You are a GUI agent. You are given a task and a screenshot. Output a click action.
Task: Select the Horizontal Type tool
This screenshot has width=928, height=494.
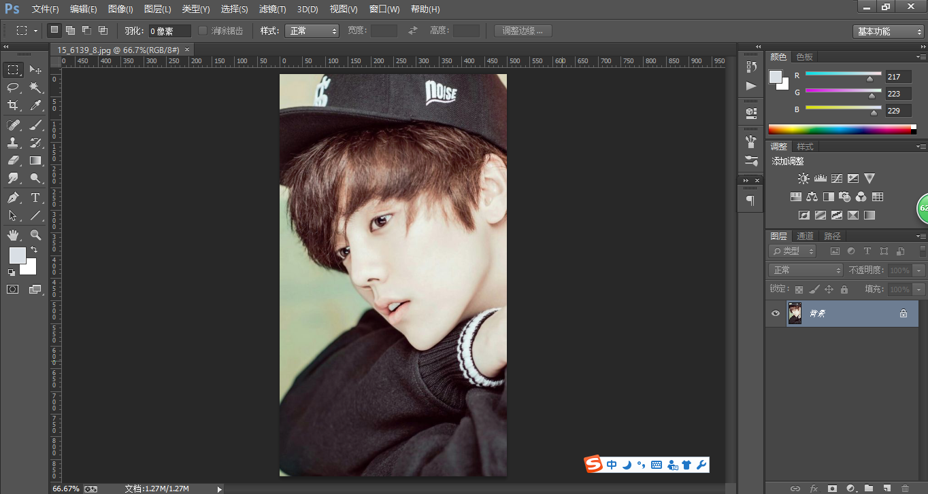point(35,198)
